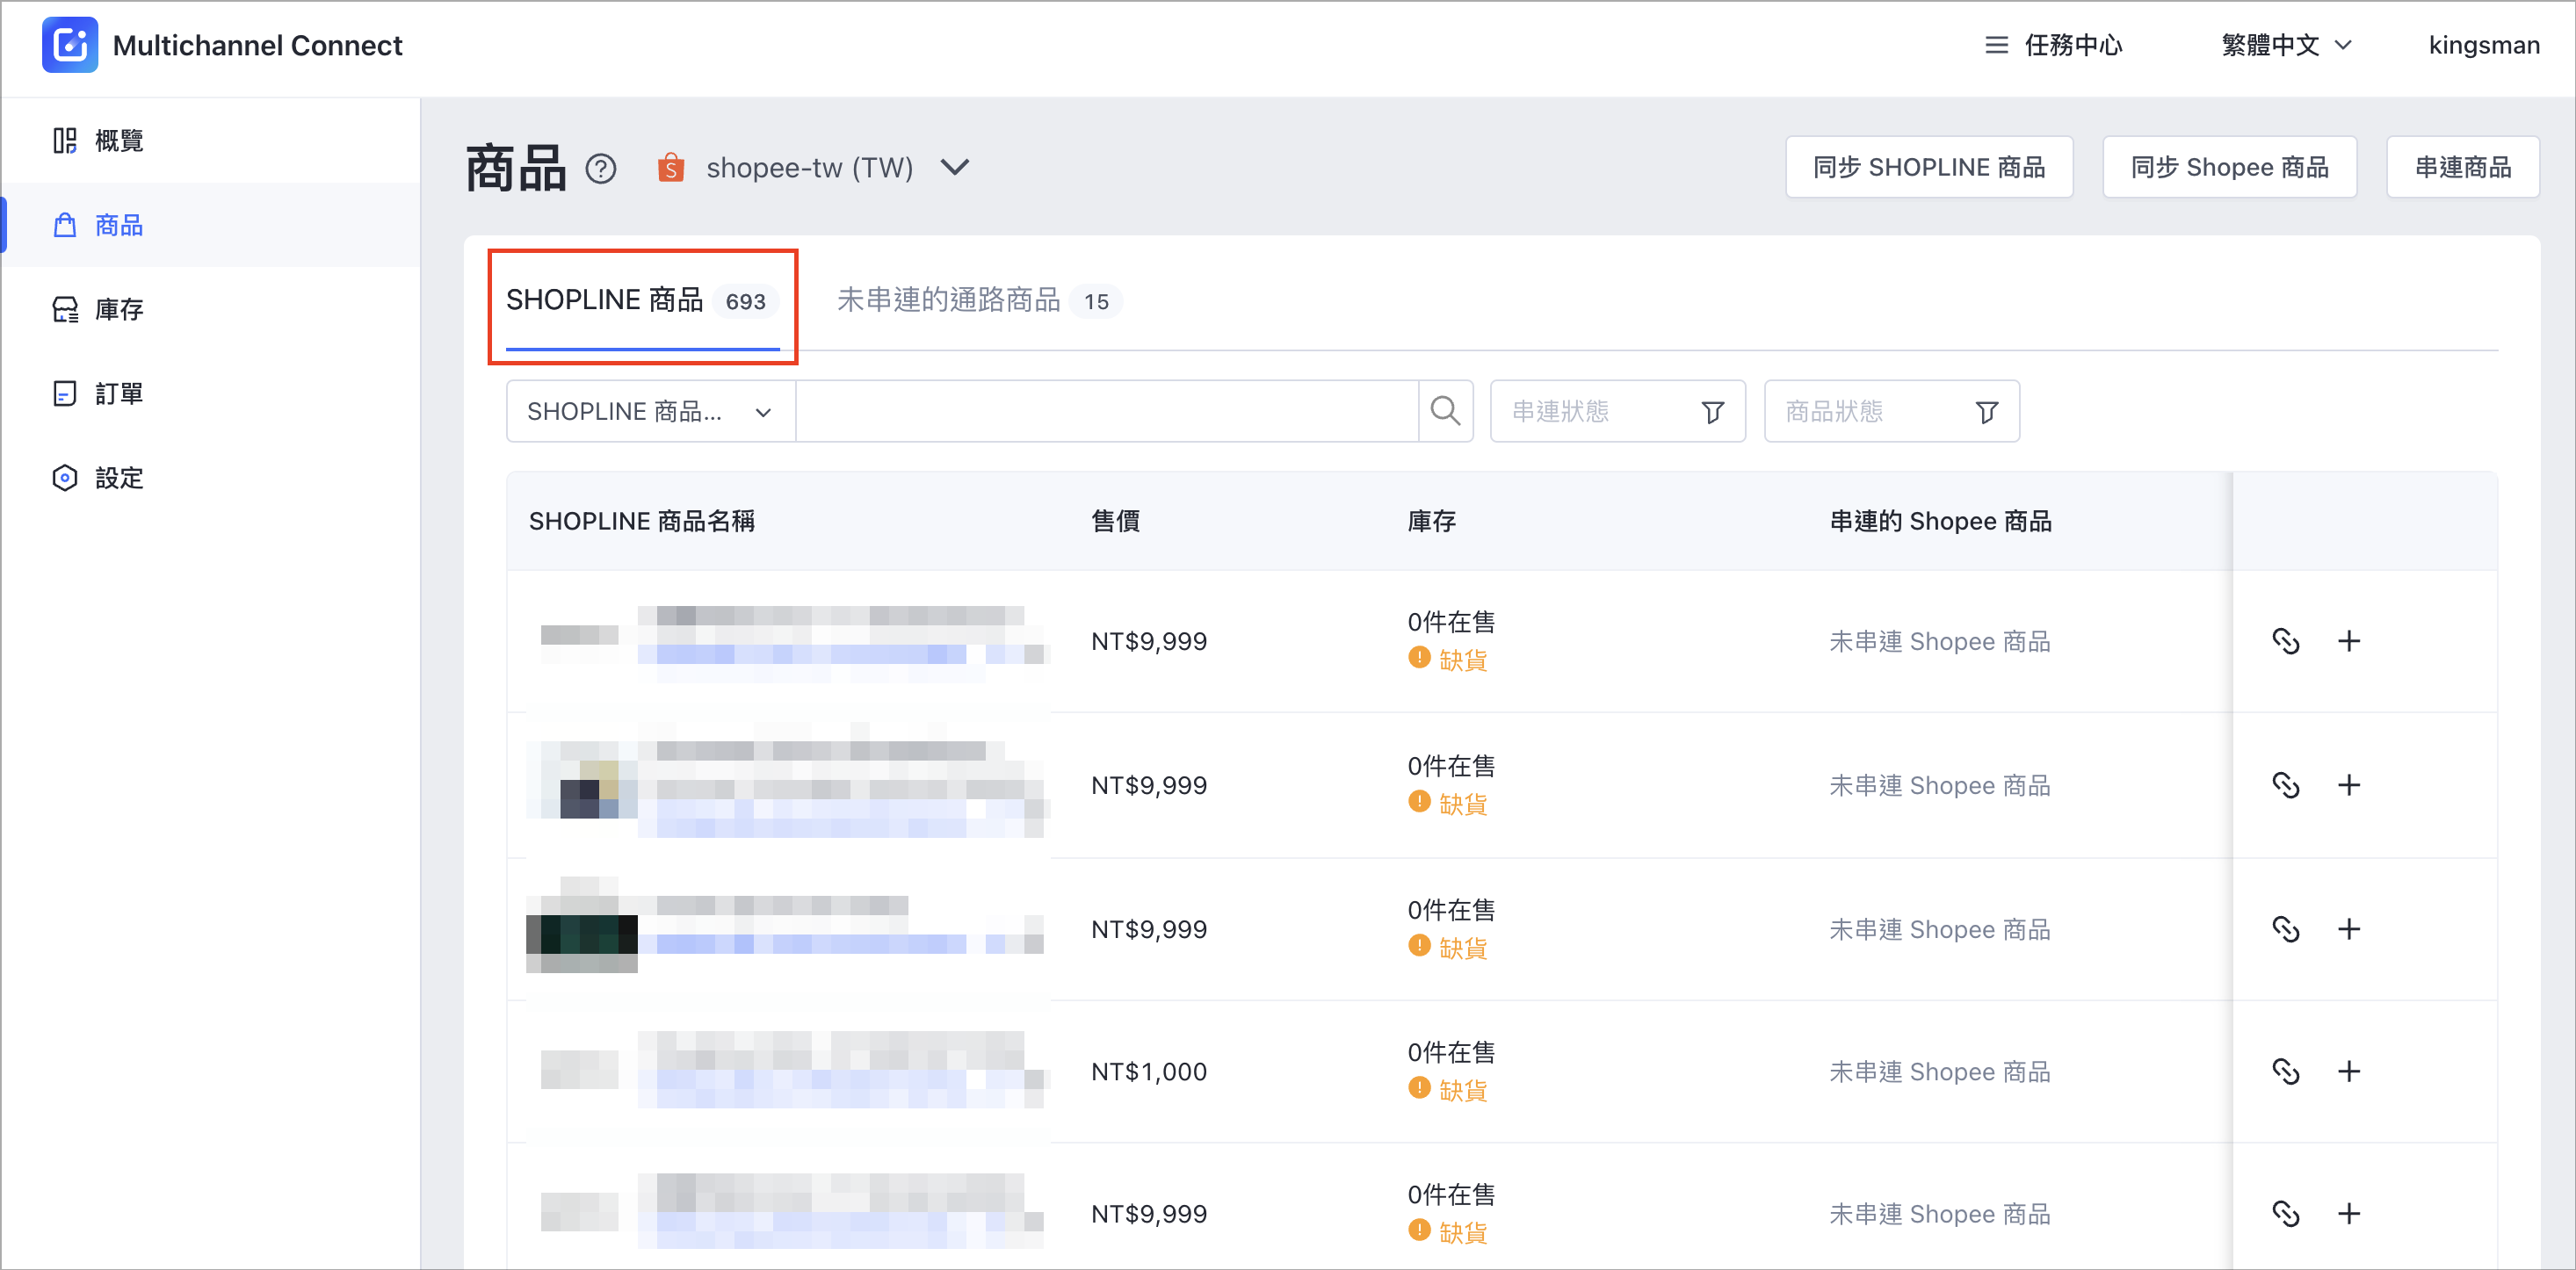Open 設定 settings in sidebar
The height and width of the screenshot is (1270, 2576).
click(x=211, y=478)
